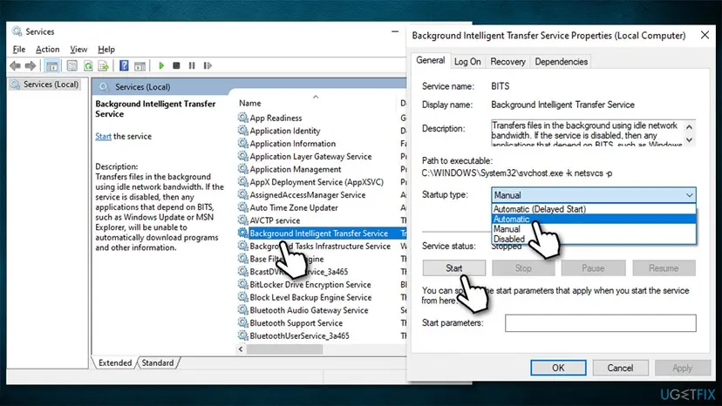This screenshot has width=722, height=406.
Task: Open the View menu
Action: tap(78, 50)
